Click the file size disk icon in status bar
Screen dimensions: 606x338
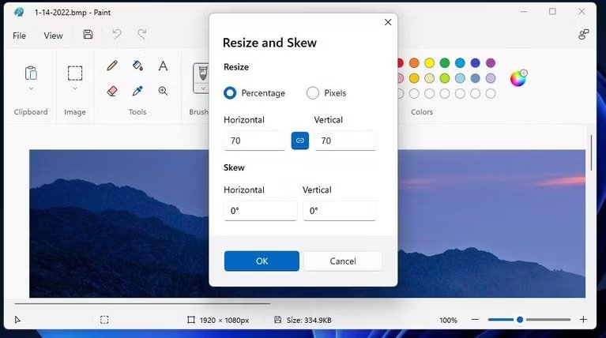(277, 320)
